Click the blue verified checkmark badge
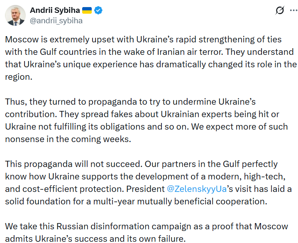Screen dimensions: 298x243 pyautogui.click(x=98, y=10)
